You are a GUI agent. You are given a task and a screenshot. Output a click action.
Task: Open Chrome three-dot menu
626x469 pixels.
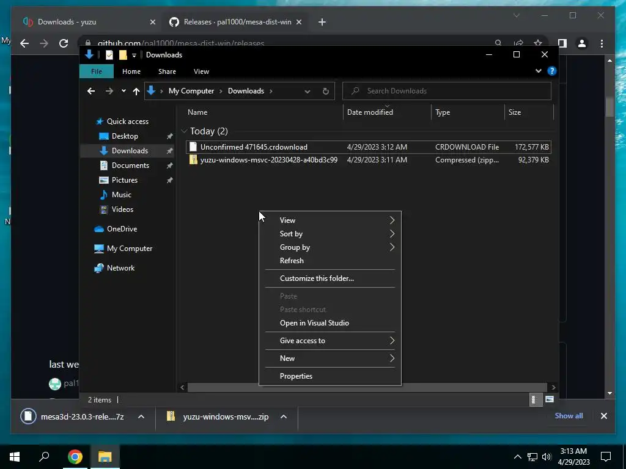pos(602,43)
